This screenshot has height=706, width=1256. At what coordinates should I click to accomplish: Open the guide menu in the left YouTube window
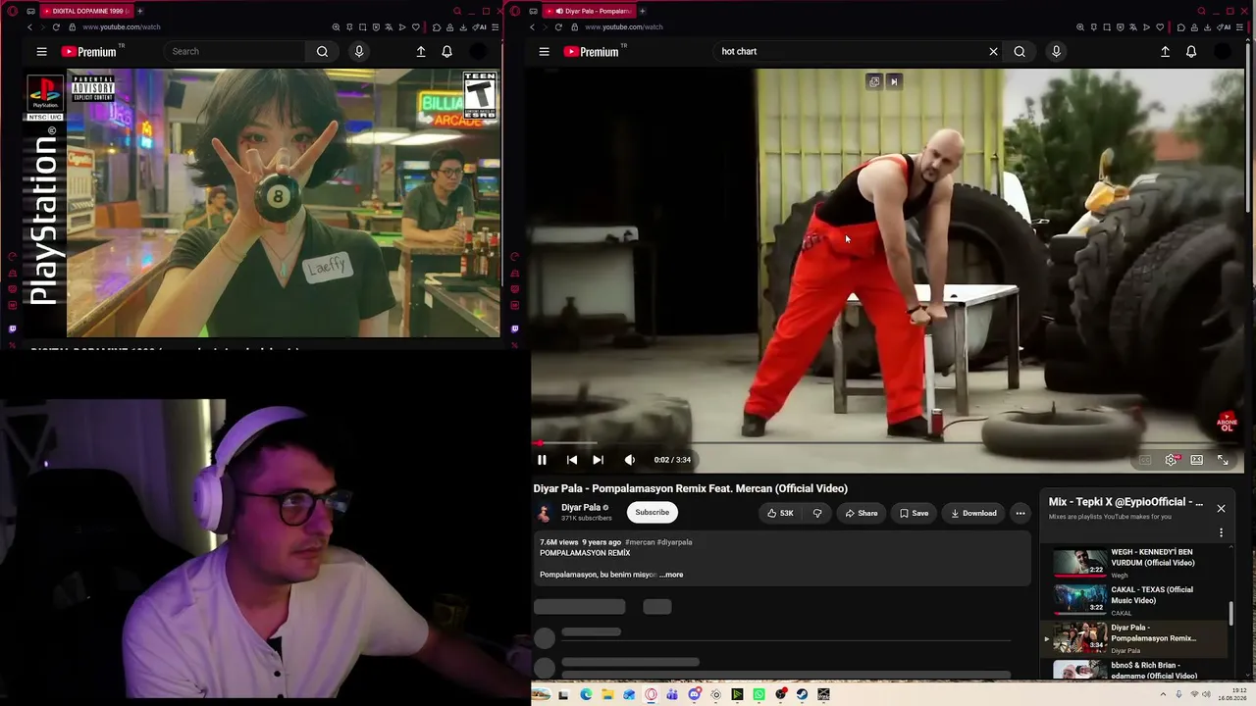point(41,52)
